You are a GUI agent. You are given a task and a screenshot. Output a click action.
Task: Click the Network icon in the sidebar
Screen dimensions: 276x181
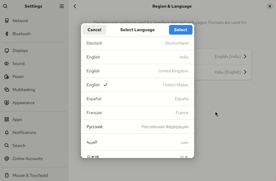(7, 21)
